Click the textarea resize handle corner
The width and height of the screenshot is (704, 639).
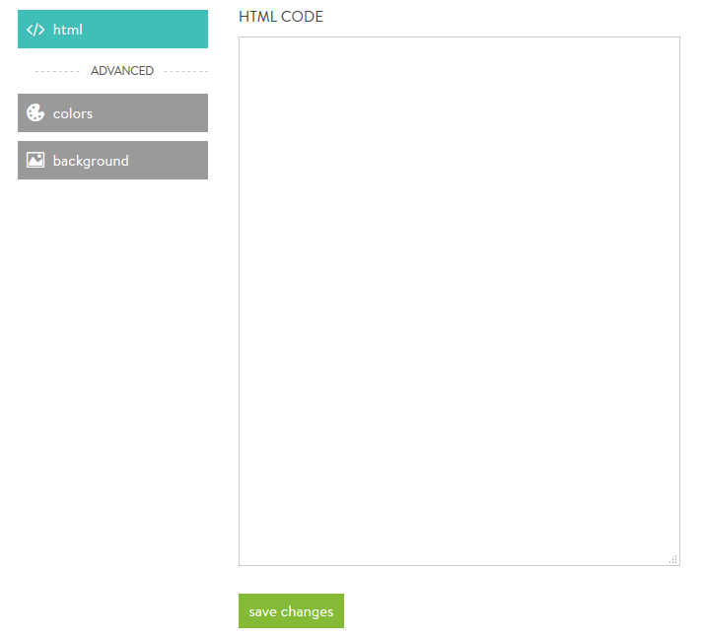[x=673, y=559]
